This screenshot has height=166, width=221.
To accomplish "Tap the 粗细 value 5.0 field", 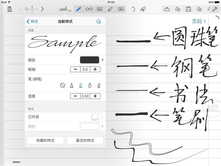I will tap(85, 69).
